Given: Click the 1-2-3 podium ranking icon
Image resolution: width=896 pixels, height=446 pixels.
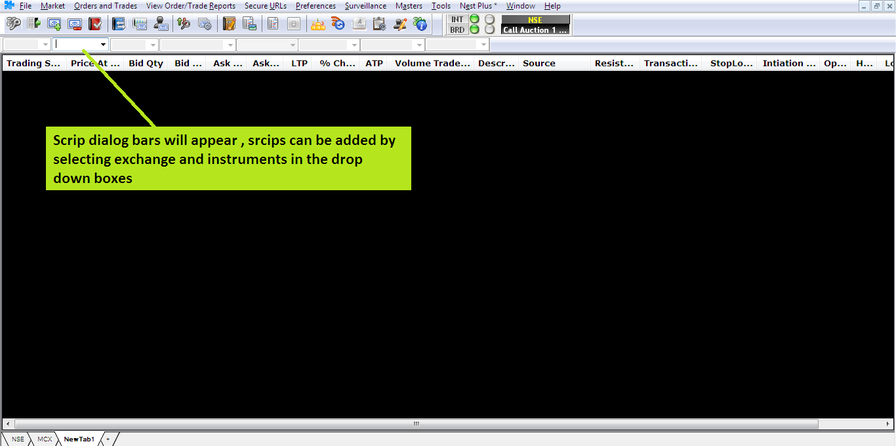Looking at the screenshot, I should 317,24.
